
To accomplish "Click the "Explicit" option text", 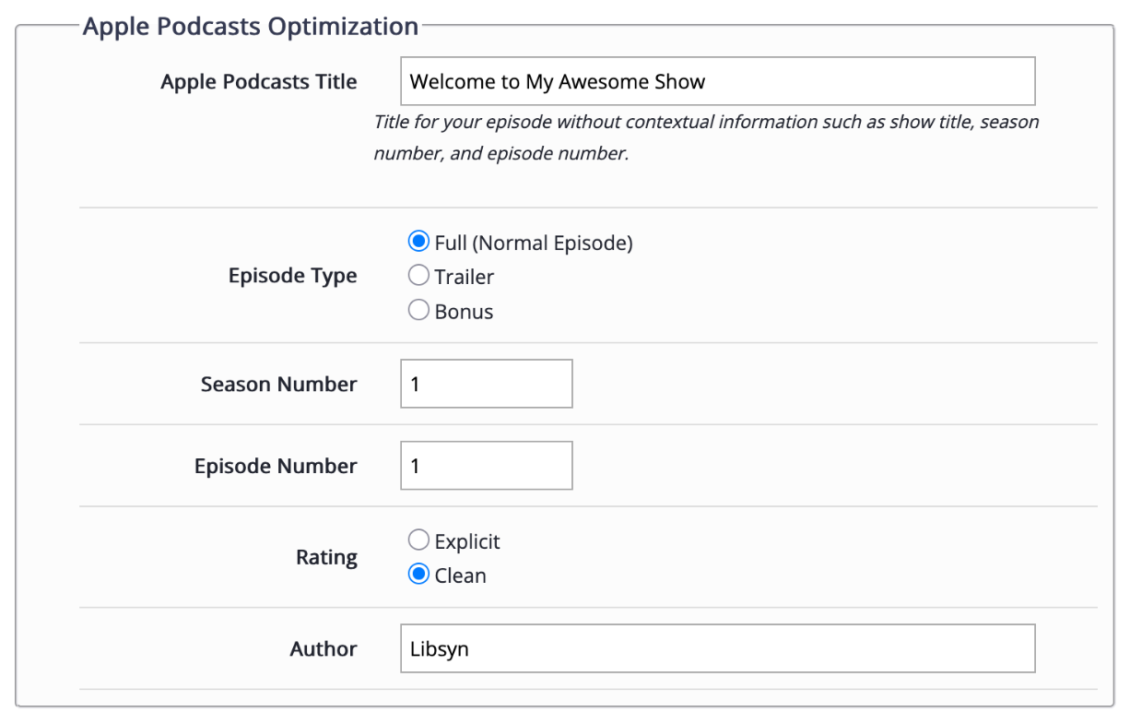I will [x=467, y=541].
